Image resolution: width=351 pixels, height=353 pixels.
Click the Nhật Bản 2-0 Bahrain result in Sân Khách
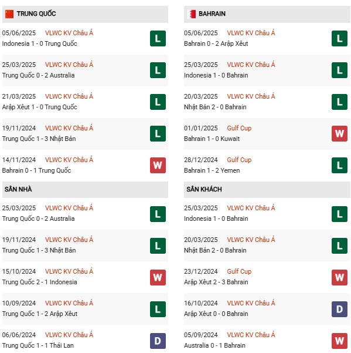tap(215, 250)
